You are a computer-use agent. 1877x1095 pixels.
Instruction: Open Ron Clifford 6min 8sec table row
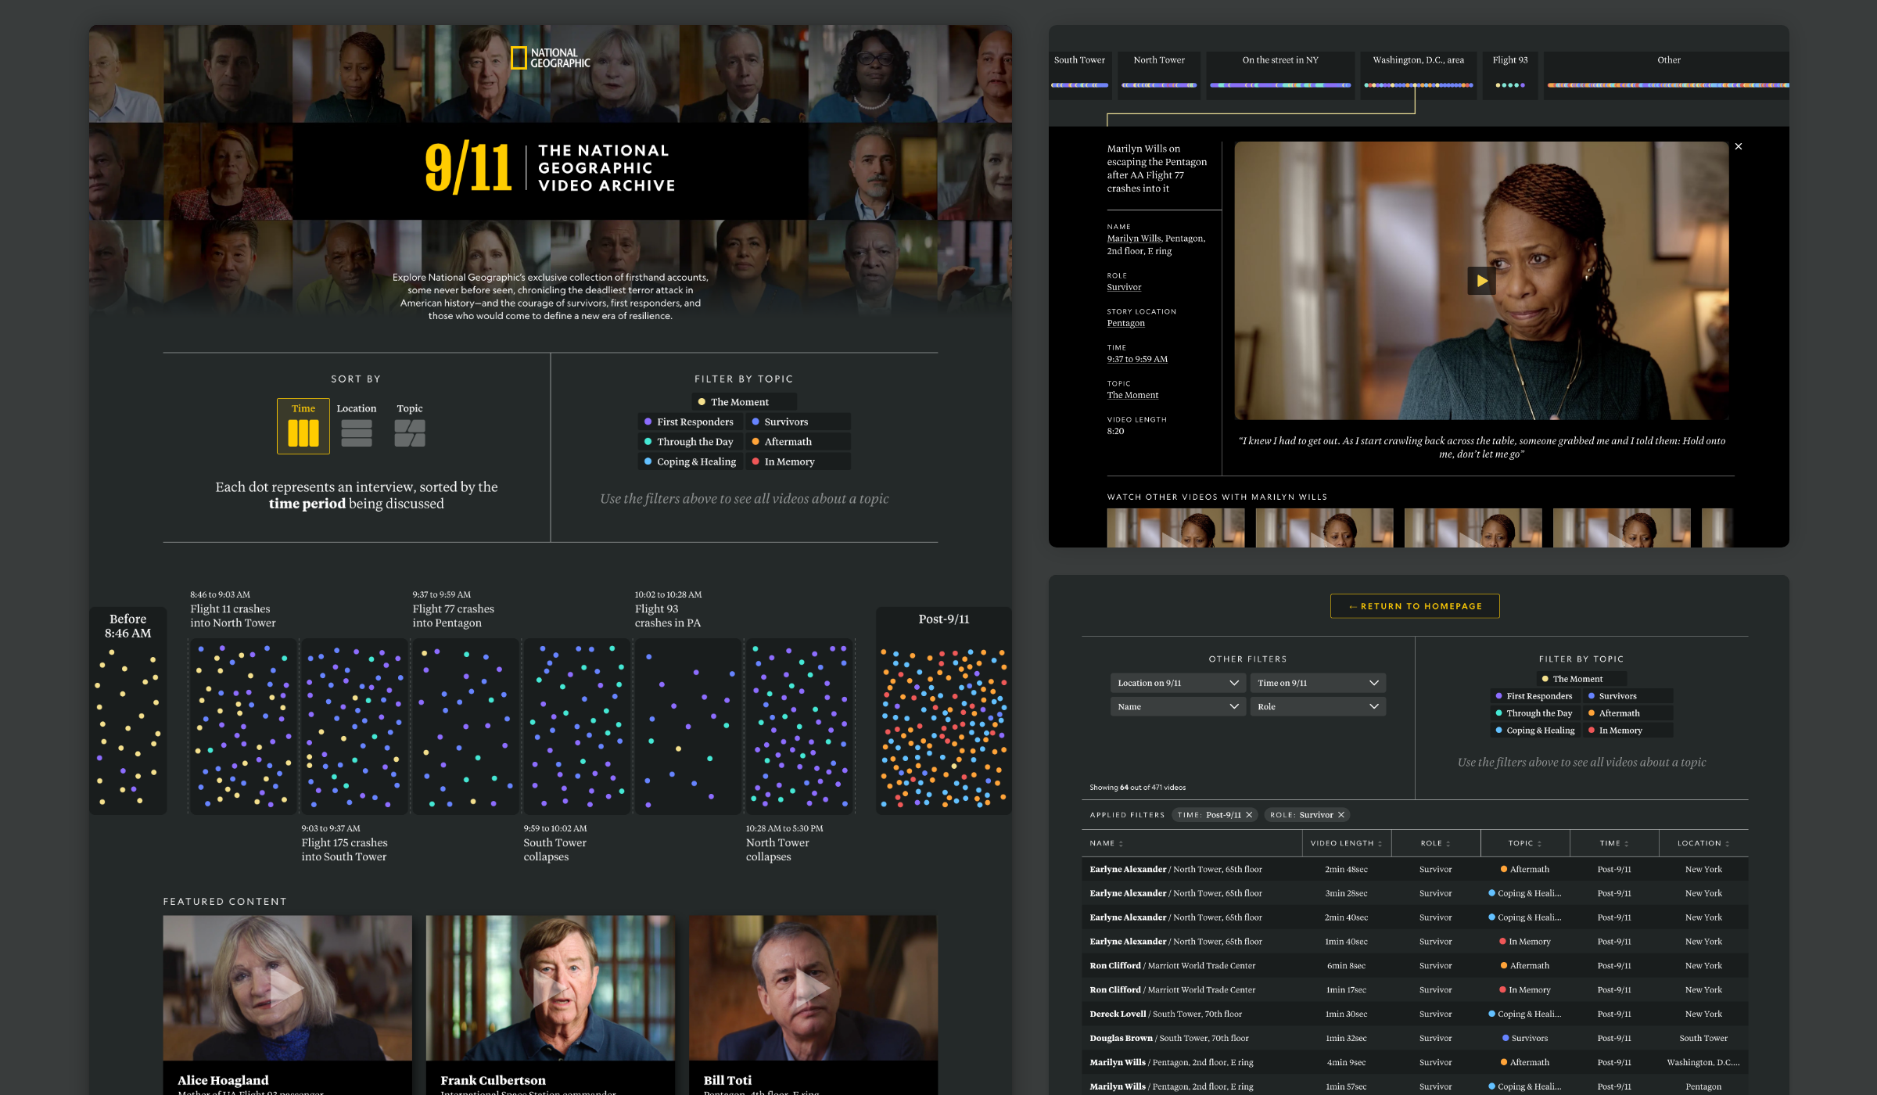click(x=1415, y=966)
